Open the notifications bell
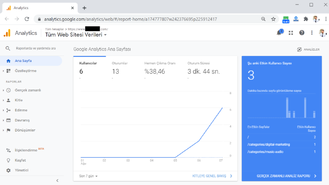 279,33
